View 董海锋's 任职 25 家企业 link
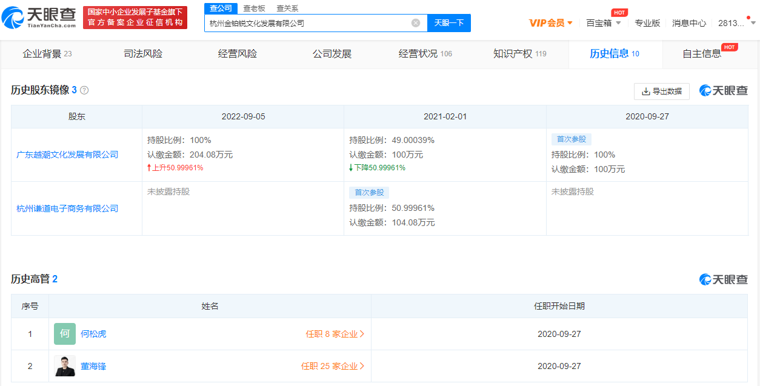Viewport: 760px width, 386px height. 333,366
